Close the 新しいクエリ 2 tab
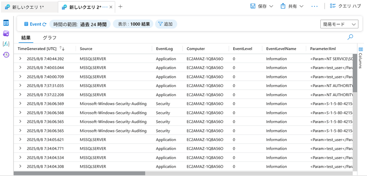367x176 pixels. tap(111, 7)
